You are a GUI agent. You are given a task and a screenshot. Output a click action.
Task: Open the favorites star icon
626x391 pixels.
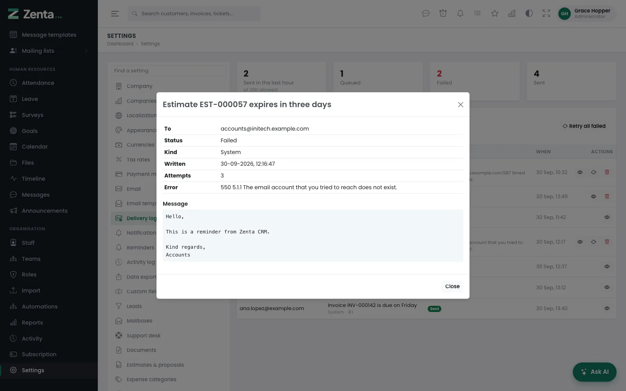(x=495, y=14)
